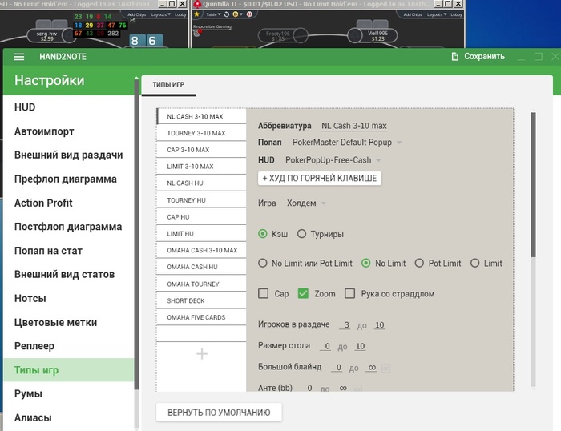Open the Hand2Note hamburger menu

click(18, 57)
